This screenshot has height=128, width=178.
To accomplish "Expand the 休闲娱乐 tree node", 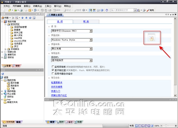I will point(5,49).
